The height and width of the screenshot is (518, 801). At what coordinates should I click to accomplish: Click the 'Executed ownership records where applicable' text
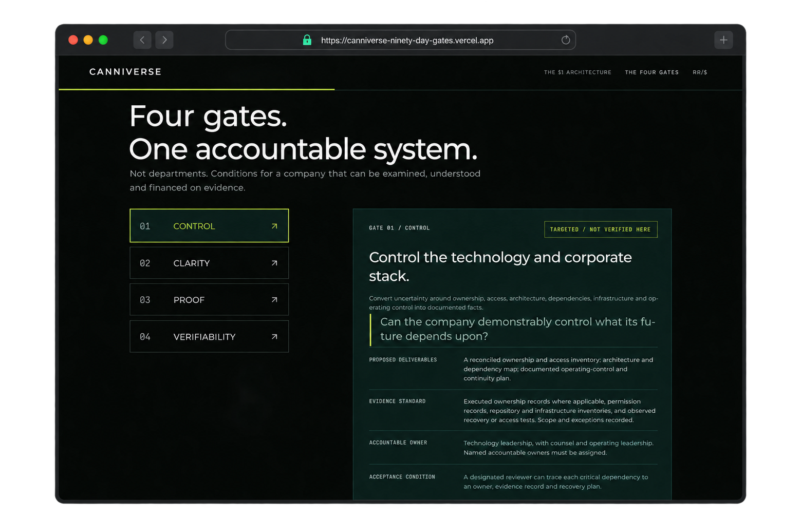pos(560,411)
